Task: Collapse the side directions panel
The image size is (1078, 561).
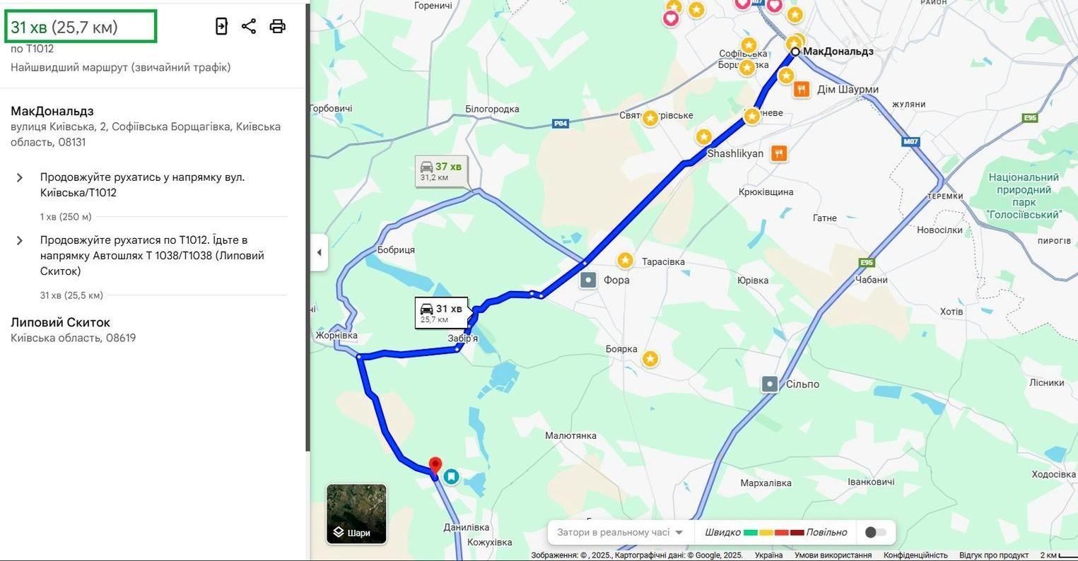Action: pyautogui.click(x=319, y=252)
